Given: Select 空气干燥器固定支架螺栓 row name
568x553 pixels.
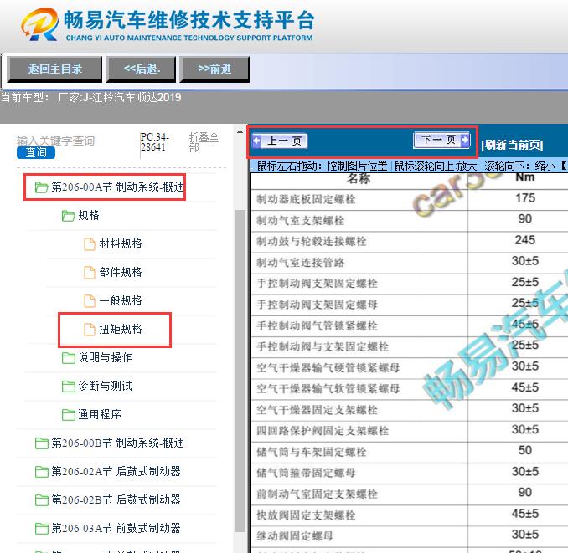Looking at the screenshot, I should tap(317, 410).
